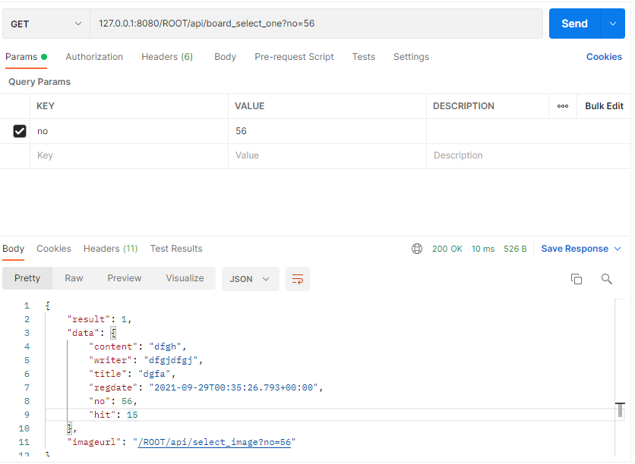The width and height of the screenshot is (635, 464).
Task: Click the empty Value placeholder field
Action: (x=327, y=156)
